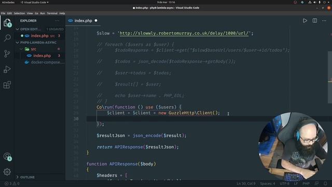This screenshot has width=332, height=187.
Task: Close index.php tab via unsaved dot
Action: tap(96, 21)
